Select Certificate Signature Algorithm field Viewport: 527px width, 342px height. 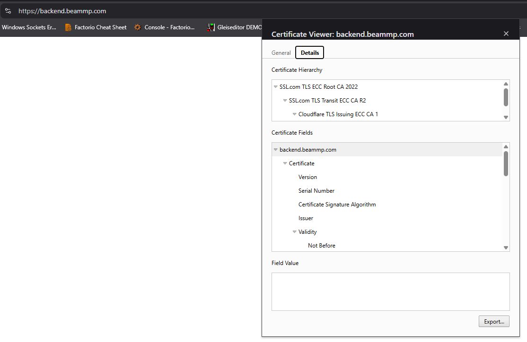[337, 205]
